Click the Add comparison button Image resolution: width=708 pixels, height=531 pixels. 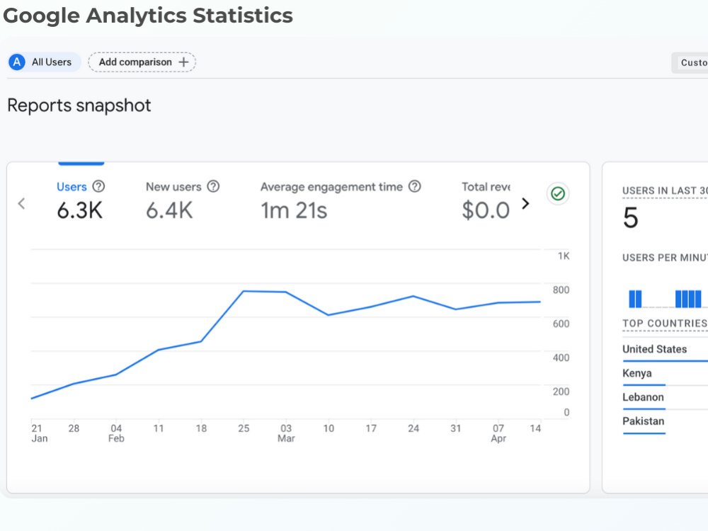coord(142,62)
